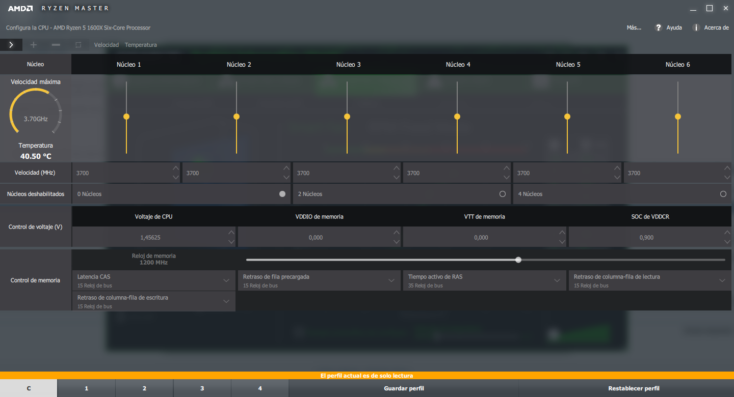Expand Retraso de columna-fila de lectura dropdown

(x=650, y=280)
